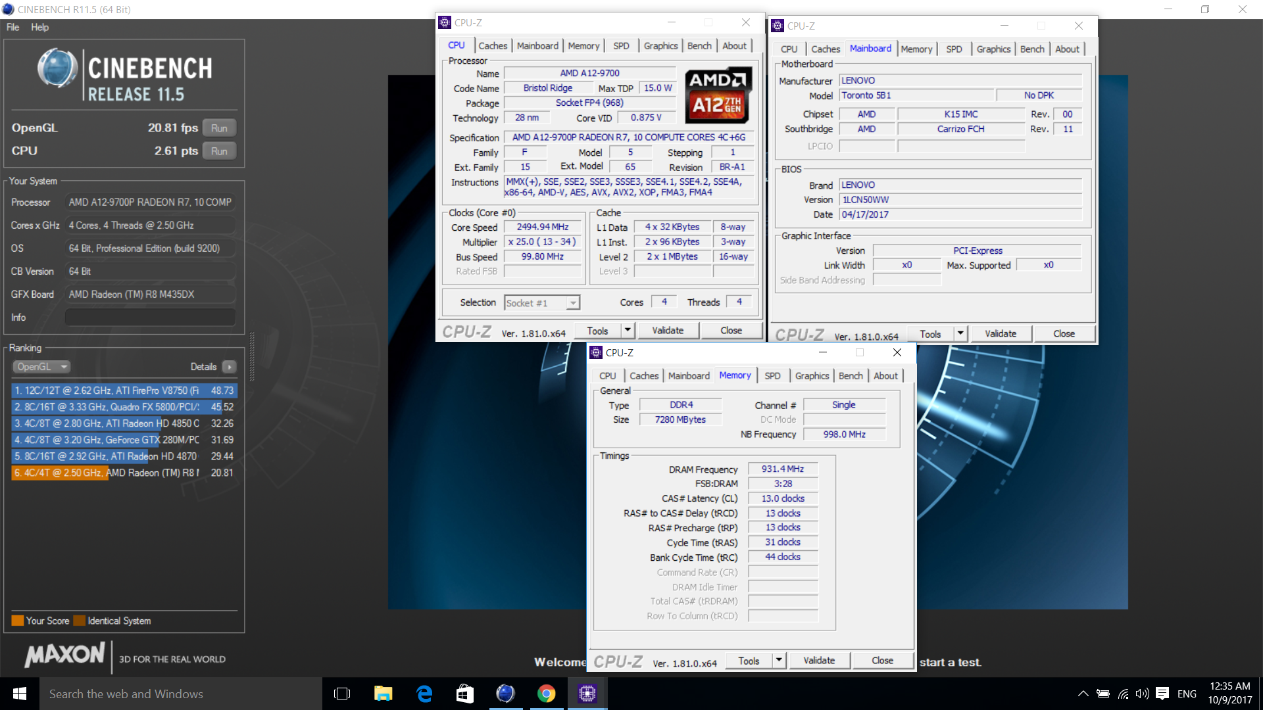Click the MAXON logo
This screenshot has height=710, width=1263.
65,655
